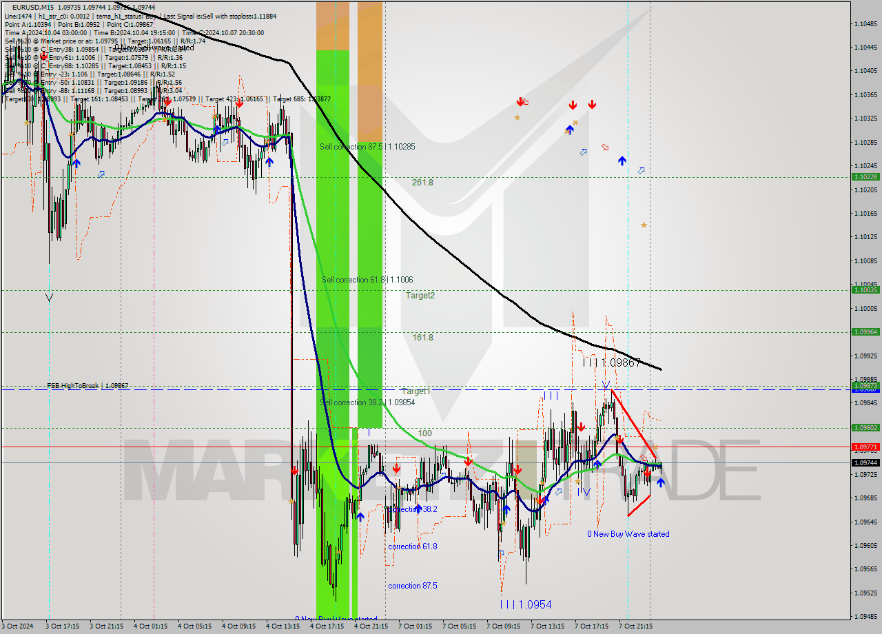This screenshot has height=634, width=882.
Task: Click the '| | | 1.09867' wave label
Action: (612, 362)
